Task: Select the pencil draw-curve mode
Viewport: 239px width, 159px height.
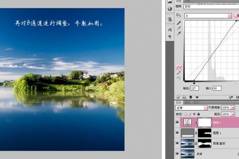Action: point(178,73)
